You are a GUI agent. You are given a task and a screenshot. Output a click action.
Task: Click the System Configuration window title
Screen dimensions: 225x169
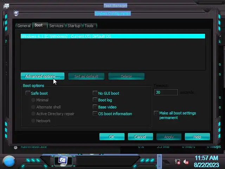click(x=112, y=13)
